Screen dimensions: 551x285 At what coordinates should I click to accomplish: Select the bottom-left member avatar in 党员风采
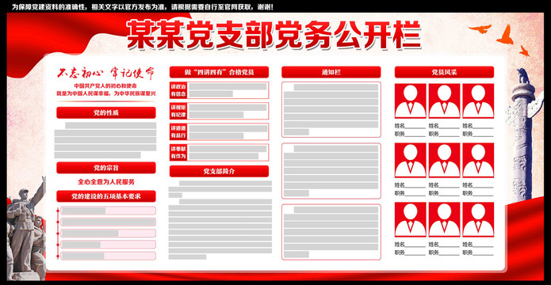[411, 219]
